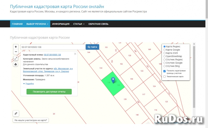Select OpenStreetMap map layer
This screenshot has height=128, width=208.
[164, 56]
